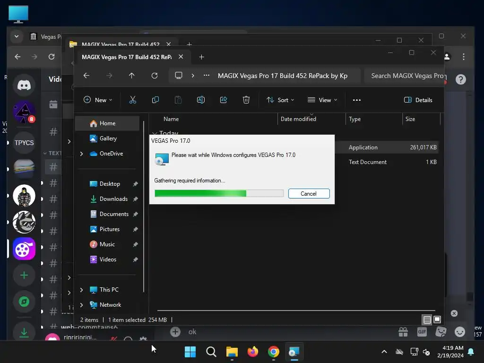
Task: Open the Sort dropdown menu
Action: point(280,100)
